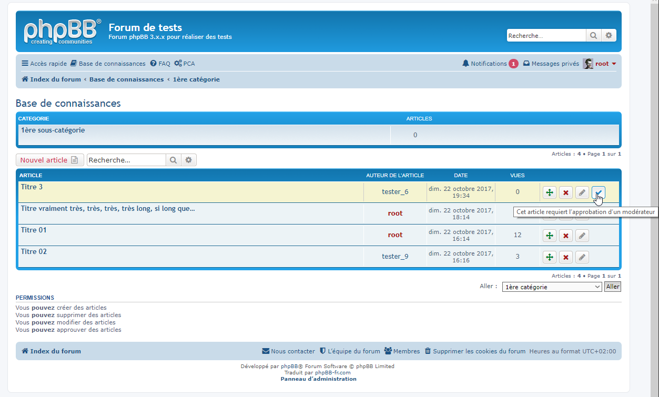Open Panneau d'administration link
The width and height of the screenshot is (659, 397).
pyautogui.click(x=318, y=379)
